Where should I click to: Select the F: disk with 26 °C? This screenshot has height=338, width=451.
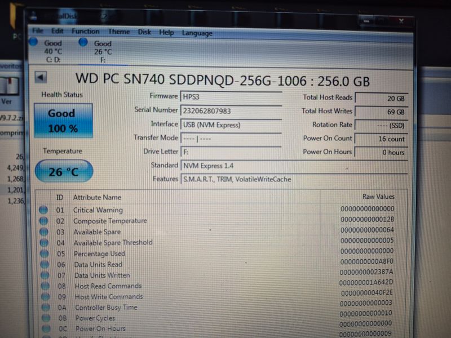pyautogui.click(x=103, y=52)
